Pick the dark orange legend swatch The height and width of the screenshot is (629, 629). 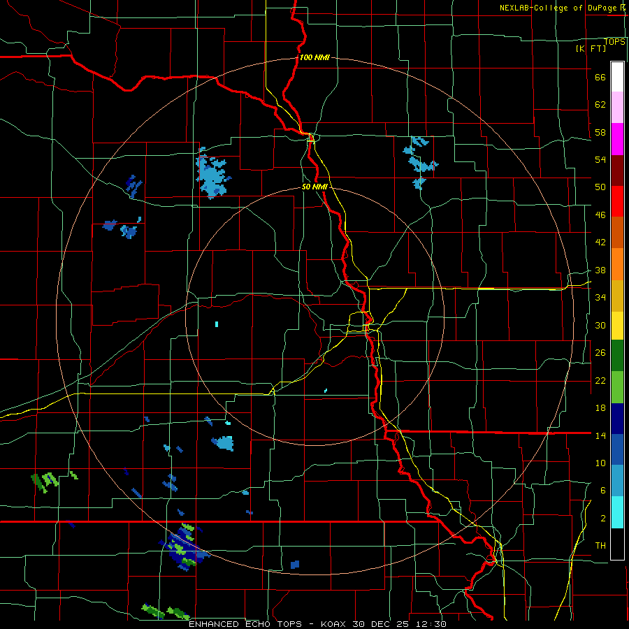tap(617, 232)
